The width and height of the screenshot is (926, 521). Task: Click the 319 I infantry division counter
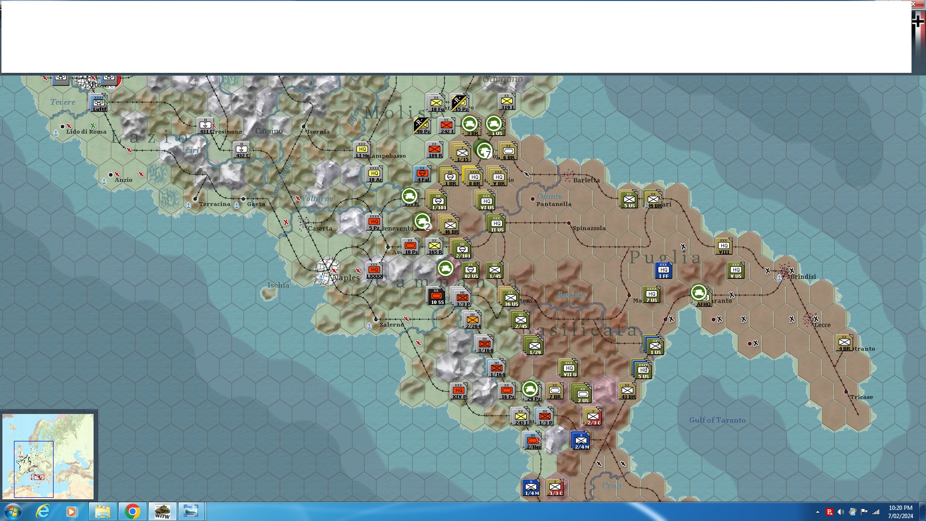[x=506, y=102]
